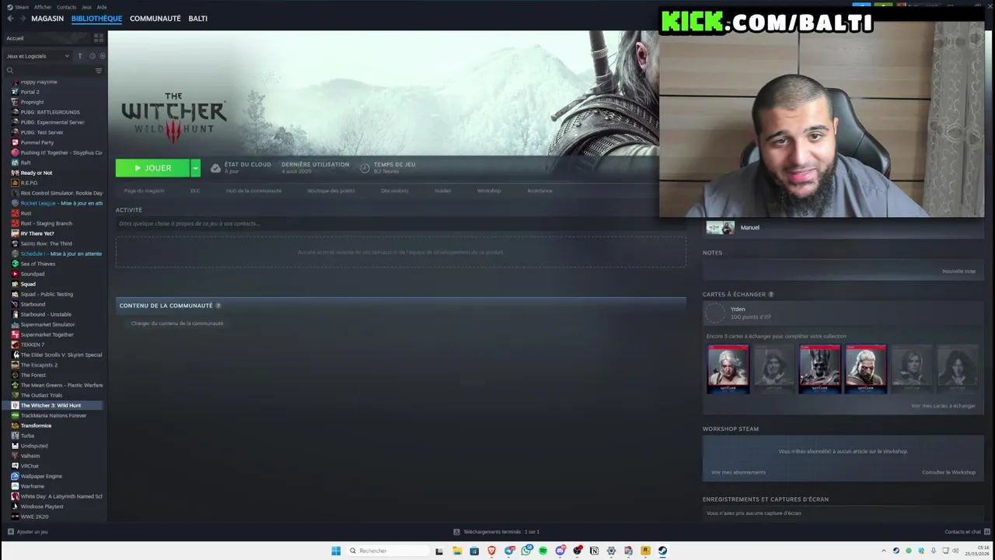Image resolution: width=995 pixels, height=560 pixels.
Task: Switch to the MAGASIN tab
Action: pos(47,18)
